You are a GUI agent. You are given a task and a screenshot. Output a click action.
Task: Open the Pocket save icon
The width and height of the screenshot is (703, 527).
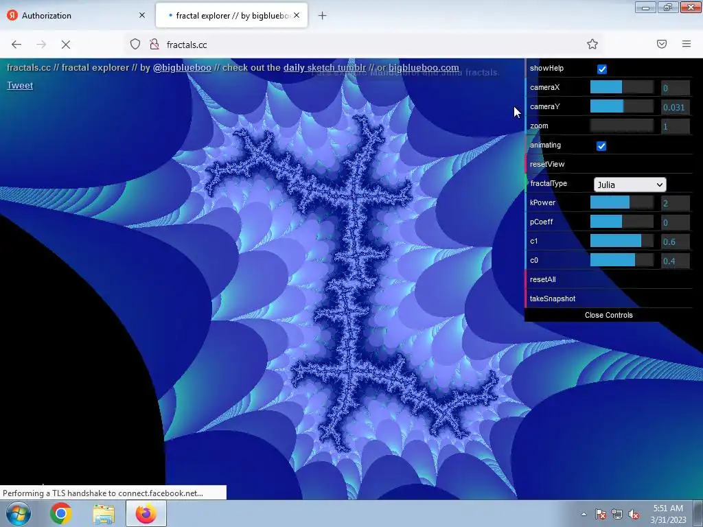point(662,44)
